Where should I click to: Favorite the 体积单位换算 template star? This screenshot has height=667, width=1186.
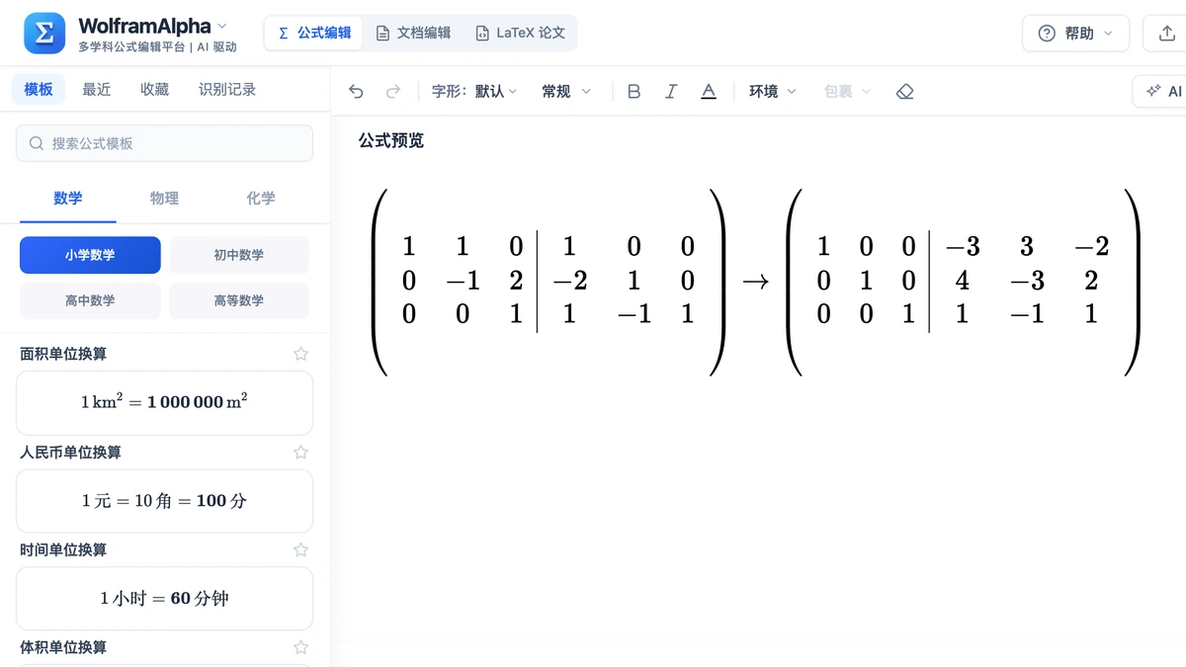click(301, 647)
